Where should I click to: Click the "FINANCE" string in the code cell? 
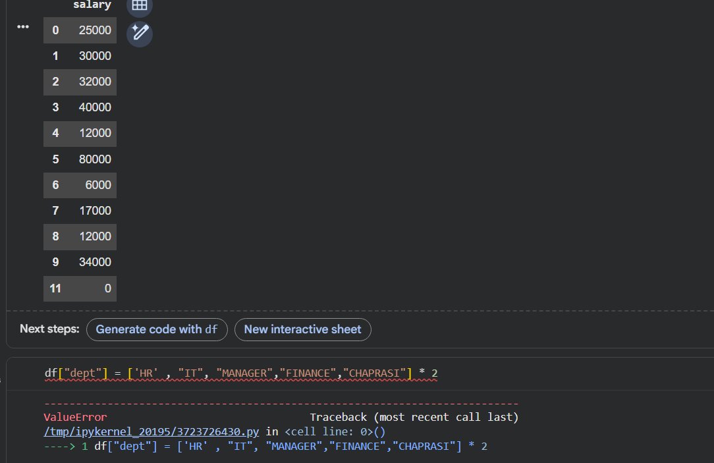click(308, 373)
